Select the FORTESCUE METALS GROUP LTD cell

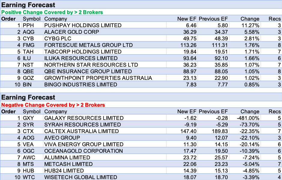coord(88,45)
